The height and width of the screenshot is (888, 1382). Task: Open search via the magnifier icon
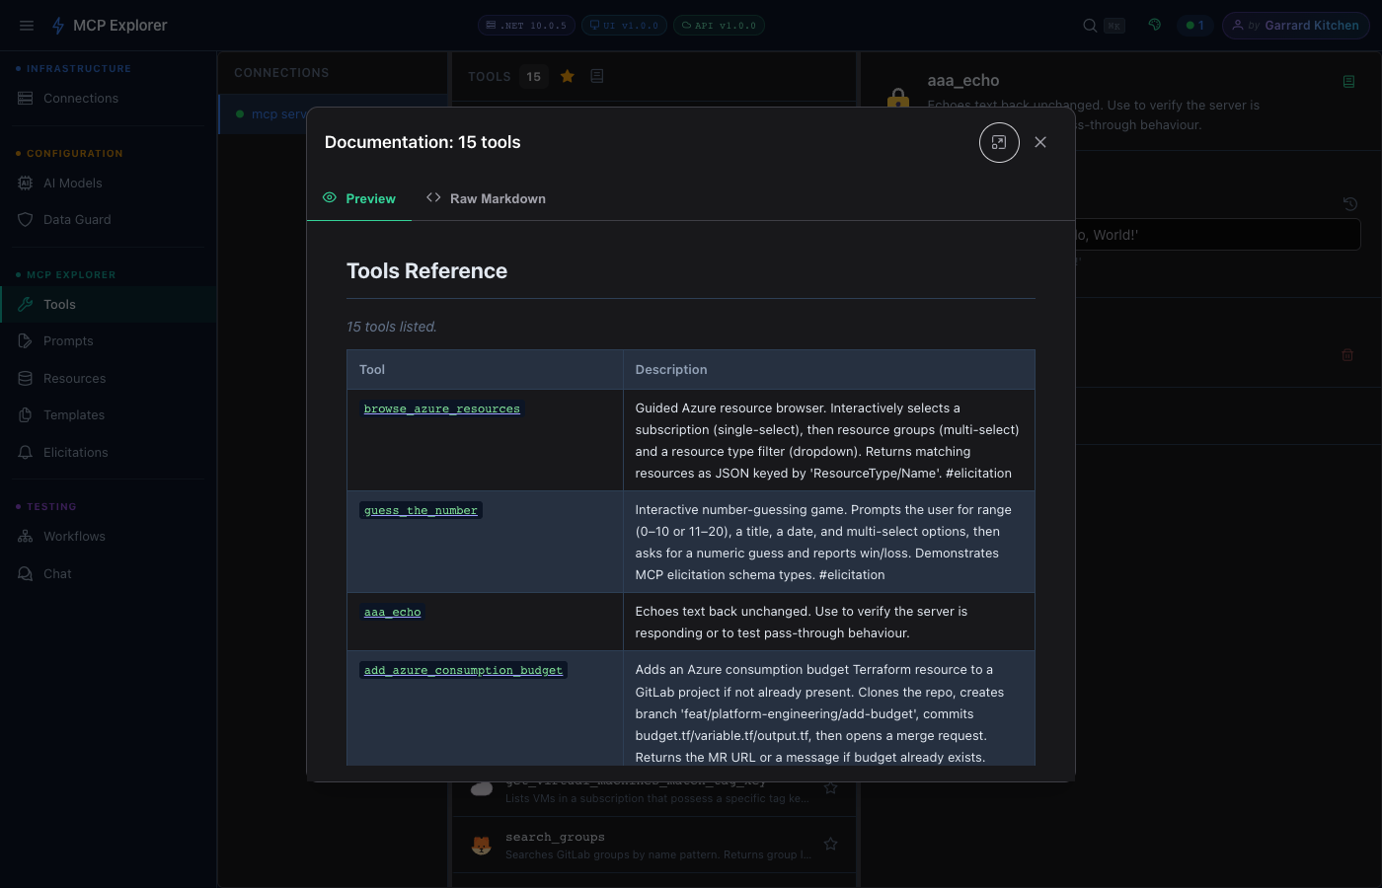(x=1089, y=25)
